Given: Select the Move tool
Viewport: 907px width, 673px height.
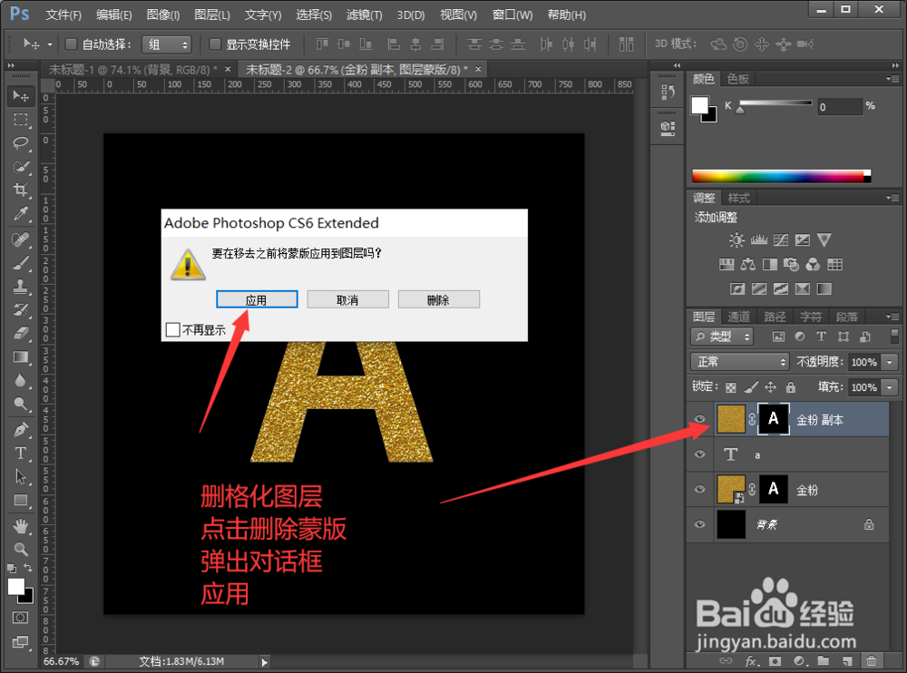Looking at the screenshot, I should [20, 96].
